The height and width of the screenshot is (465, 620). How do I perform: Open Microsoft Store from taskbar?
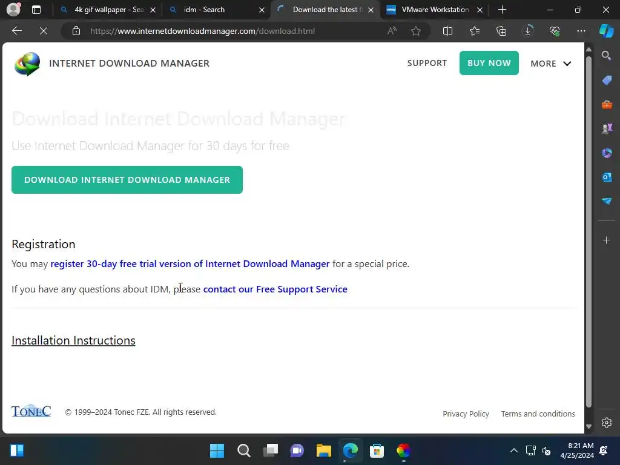coord(377,450)
